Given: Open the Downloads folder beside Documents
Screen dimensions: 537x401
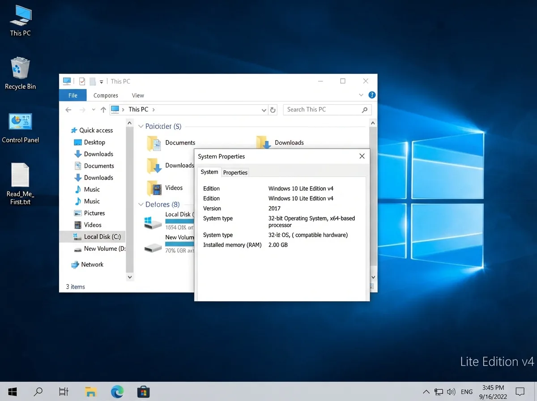Looking at the screenshot, I should (x=281, y=143).
